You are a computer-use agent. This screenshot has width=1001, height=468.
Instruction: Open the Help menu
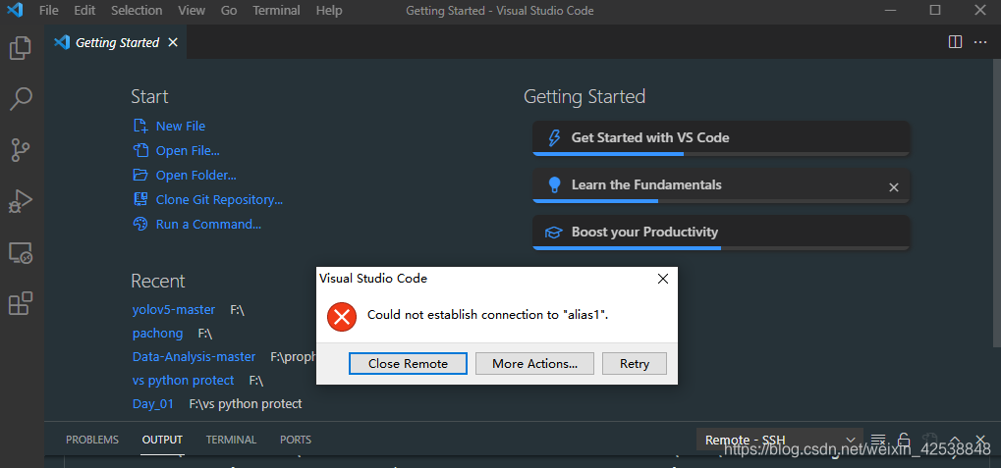329,10
